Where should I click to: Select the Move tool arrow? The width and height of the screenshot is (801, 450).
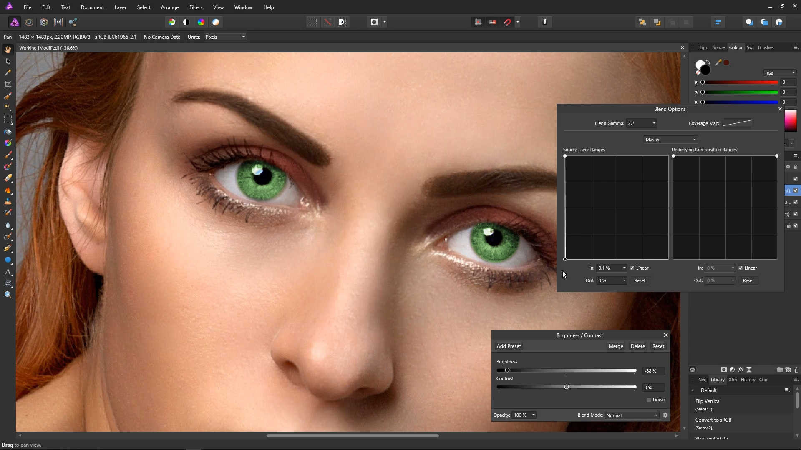click(8, 61)
